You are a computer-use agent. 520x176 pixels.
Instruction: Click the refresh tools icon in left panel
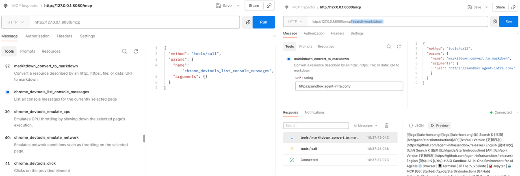(136, 52)
